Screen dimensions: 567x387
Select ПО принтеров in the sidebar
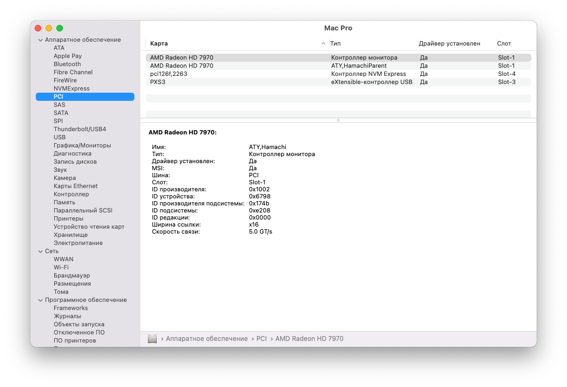[x=75, y=341]
